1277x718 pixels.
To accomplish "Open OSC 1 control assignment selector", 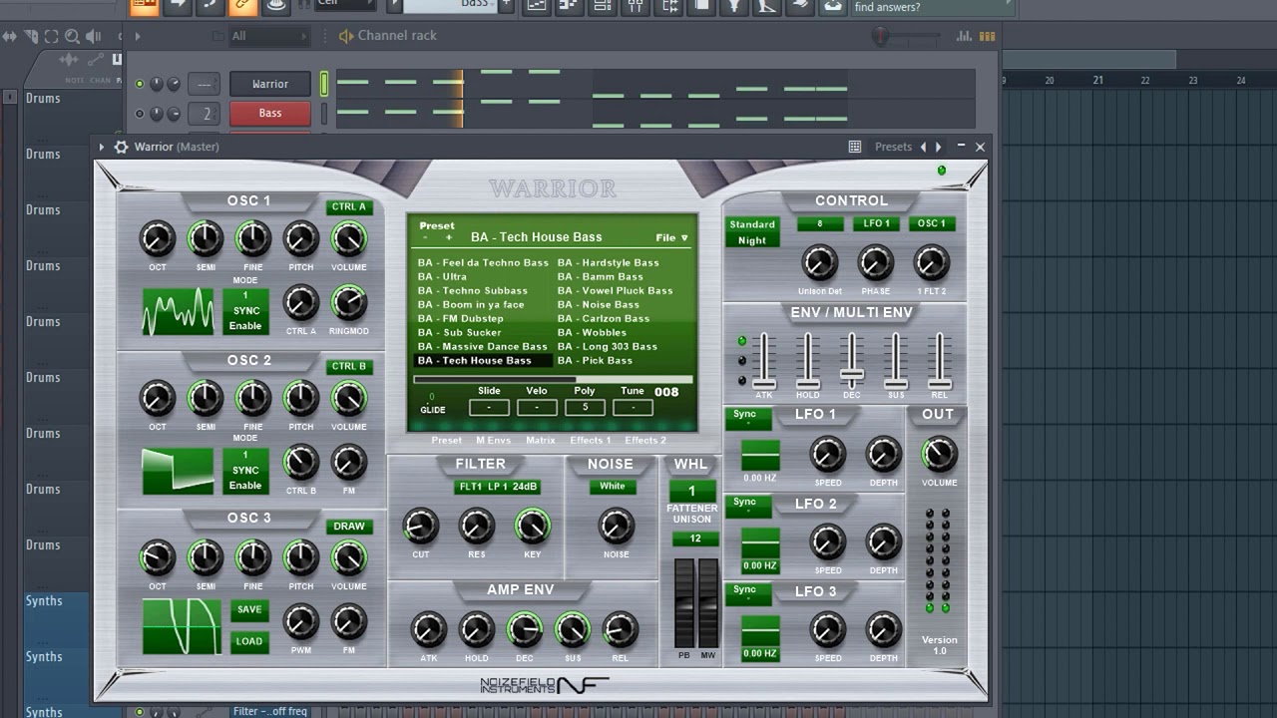I will (932, 224).
